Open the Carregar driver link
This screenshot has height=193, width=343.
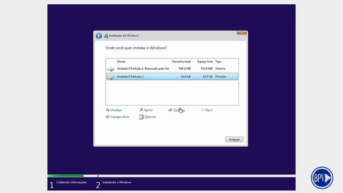120,117
